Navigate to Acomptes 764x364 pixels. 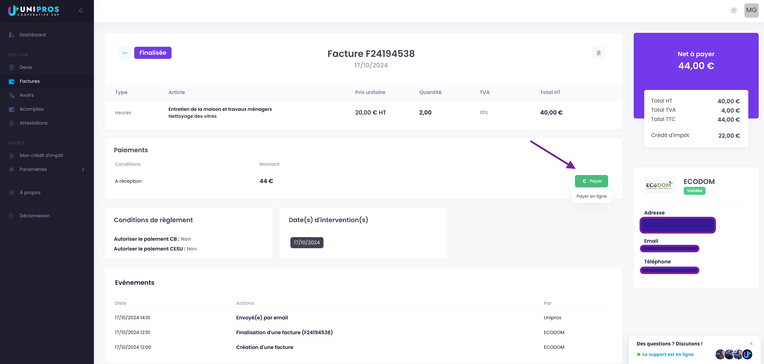click(x=31, y=109)
